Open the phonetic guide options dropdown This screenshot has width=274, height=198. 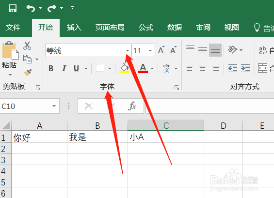[x=176, y=68]
